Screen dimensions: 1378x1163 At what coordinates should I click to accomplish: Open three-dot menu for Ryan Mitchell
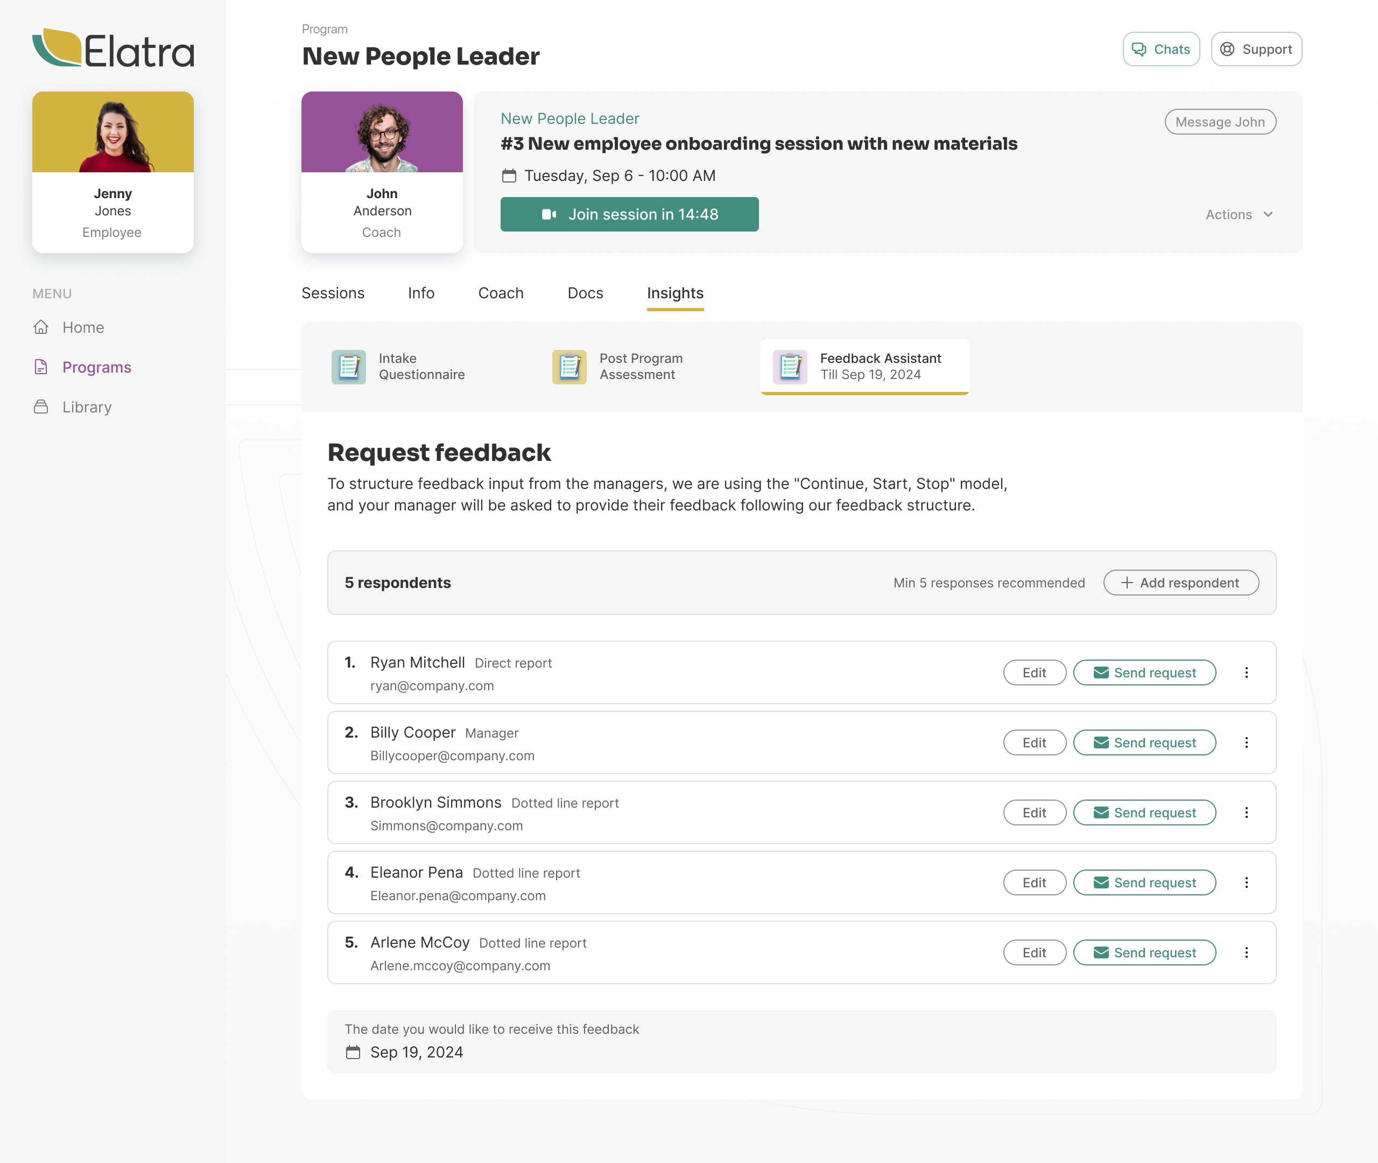pos(1246,672)
